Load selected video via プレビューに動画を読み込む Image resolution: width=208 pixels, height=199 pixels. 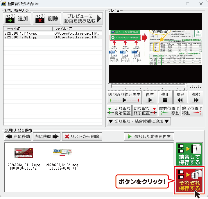tap(83, 19)
